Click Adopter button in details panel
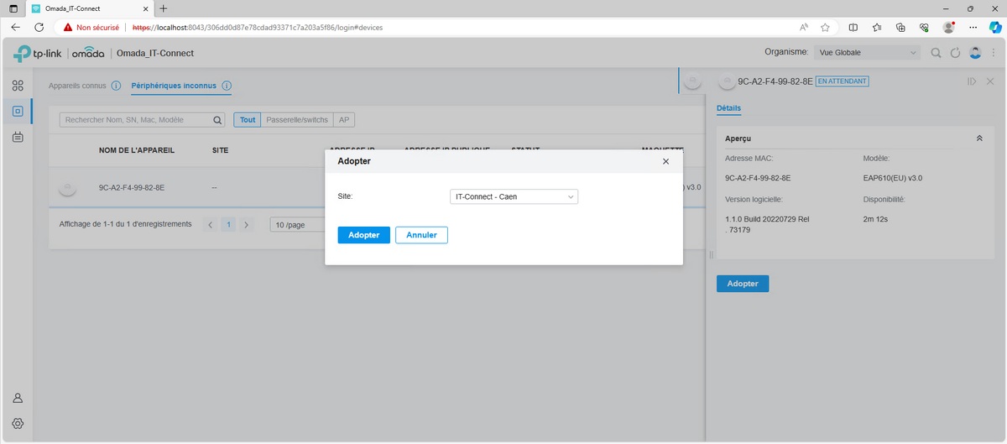 742,284
